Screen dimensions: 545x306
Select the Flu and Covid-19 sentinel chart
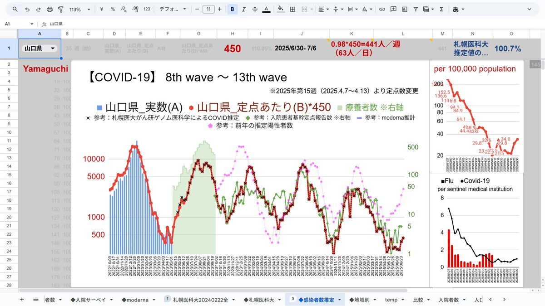coord(476,229)
